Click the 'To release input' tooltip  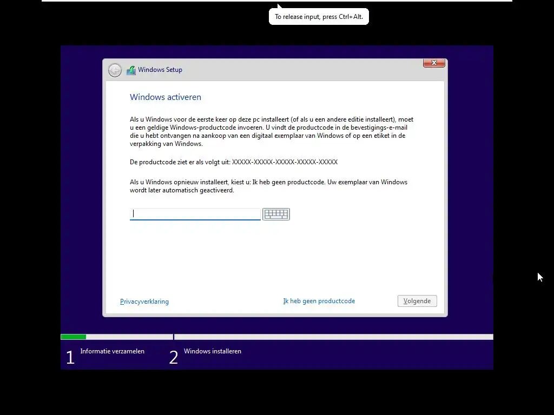point(319,17)
